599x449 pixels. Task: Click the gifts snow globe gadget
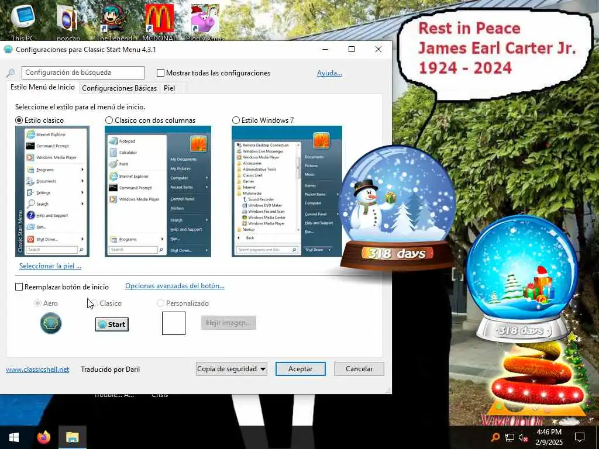[522, 279]
